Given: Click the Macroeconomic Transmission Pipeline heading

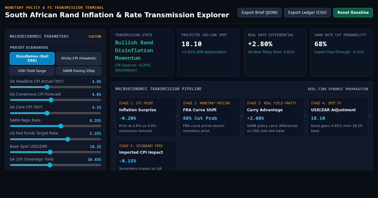Looking at the screenshot, I should (x=158, y=89).
